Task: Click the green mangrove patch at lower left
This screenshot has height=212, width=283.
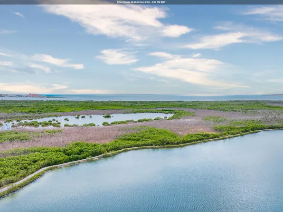Action: coord(32,163)
